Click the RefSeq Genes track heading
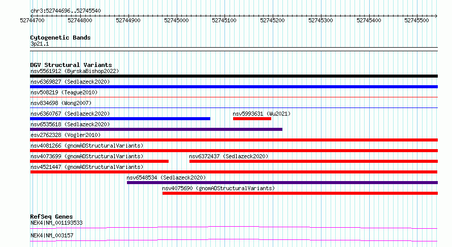The height and width of the screenshot is (247, 452). (x=51, y=217)
